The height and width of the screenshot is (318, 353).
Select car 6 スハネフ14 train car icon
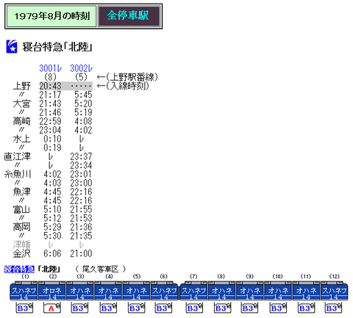pos(165,291)
